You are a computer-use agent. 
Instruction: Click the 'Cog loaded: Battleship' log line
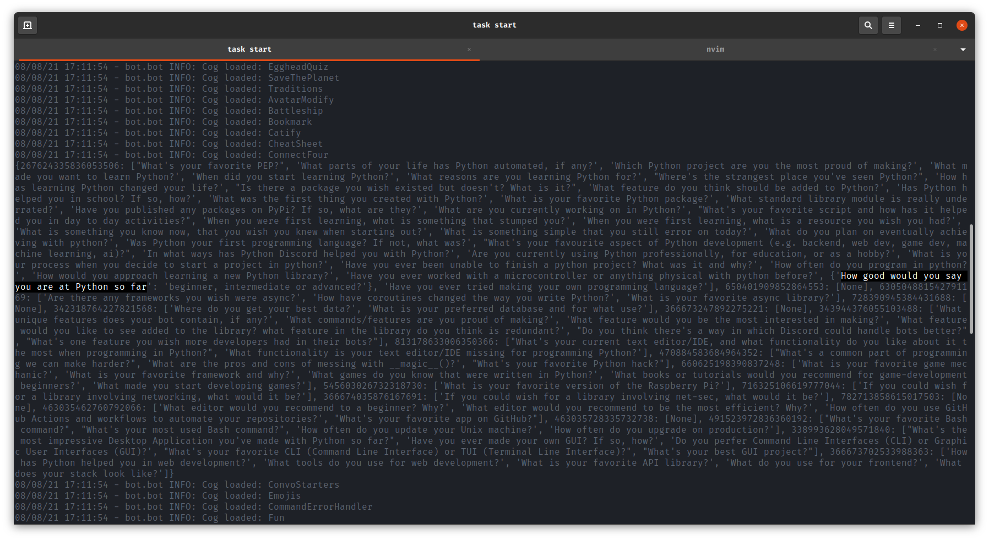point(169,111)
